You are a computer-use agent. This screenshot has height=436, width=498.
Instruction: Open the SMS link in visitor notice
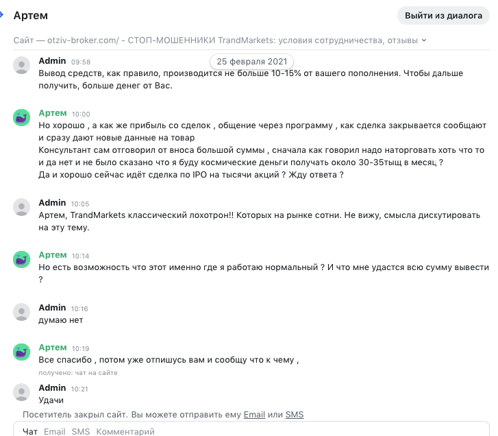pyautogui.click(x=295, y=415)
